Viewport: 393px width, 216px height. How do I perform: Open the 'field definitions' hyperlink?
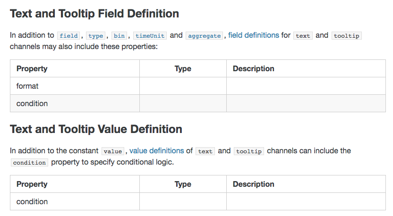[254, 35]
